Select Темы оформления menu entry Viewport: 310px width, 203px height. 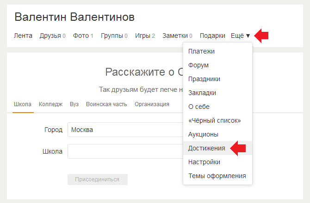[217, 176]
